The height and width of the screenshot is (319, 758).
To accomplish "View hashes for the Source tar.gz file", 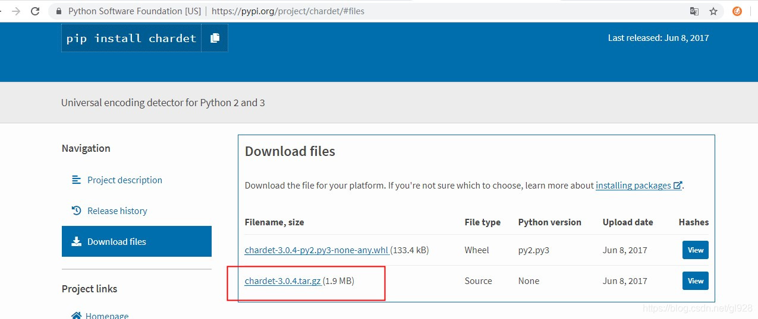I will pyautogui.click(x=696, y=281).
